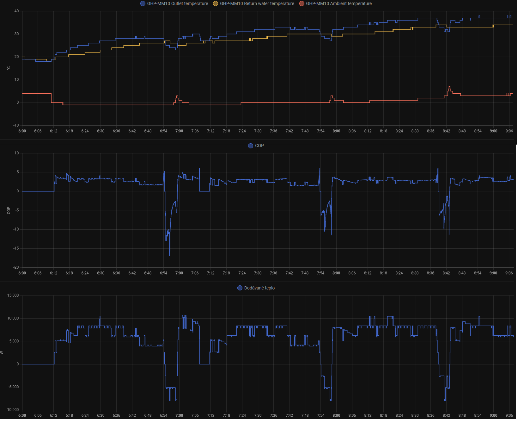The height and width of the screenshot is (429, 518).
Task: Click 9:06 on the Dodávané teplo time axis
Action: point(509,415)
